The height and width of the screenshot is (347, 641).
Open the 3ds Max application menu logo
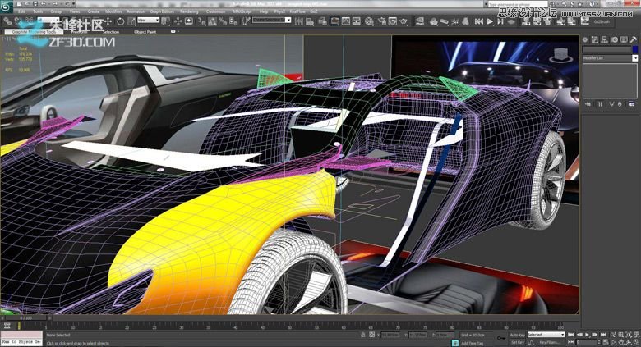(7, 7)
